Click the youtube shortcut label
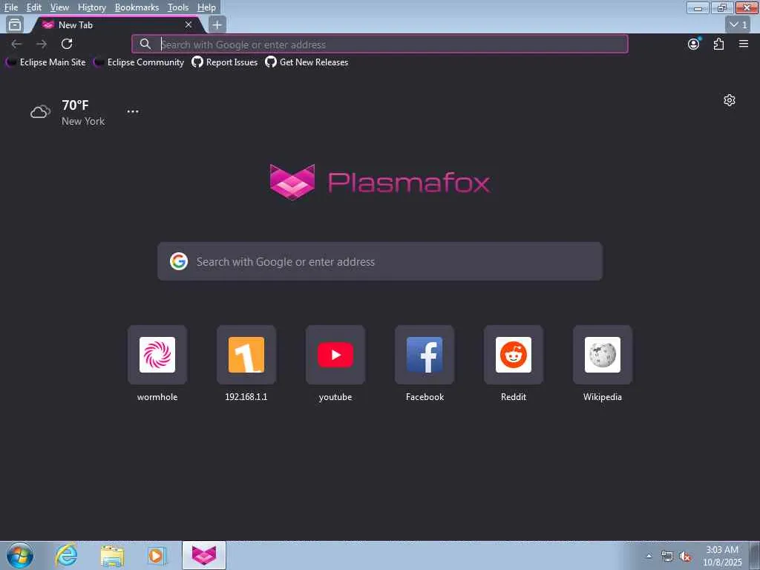Screen dimensions: 760x570 335,397
